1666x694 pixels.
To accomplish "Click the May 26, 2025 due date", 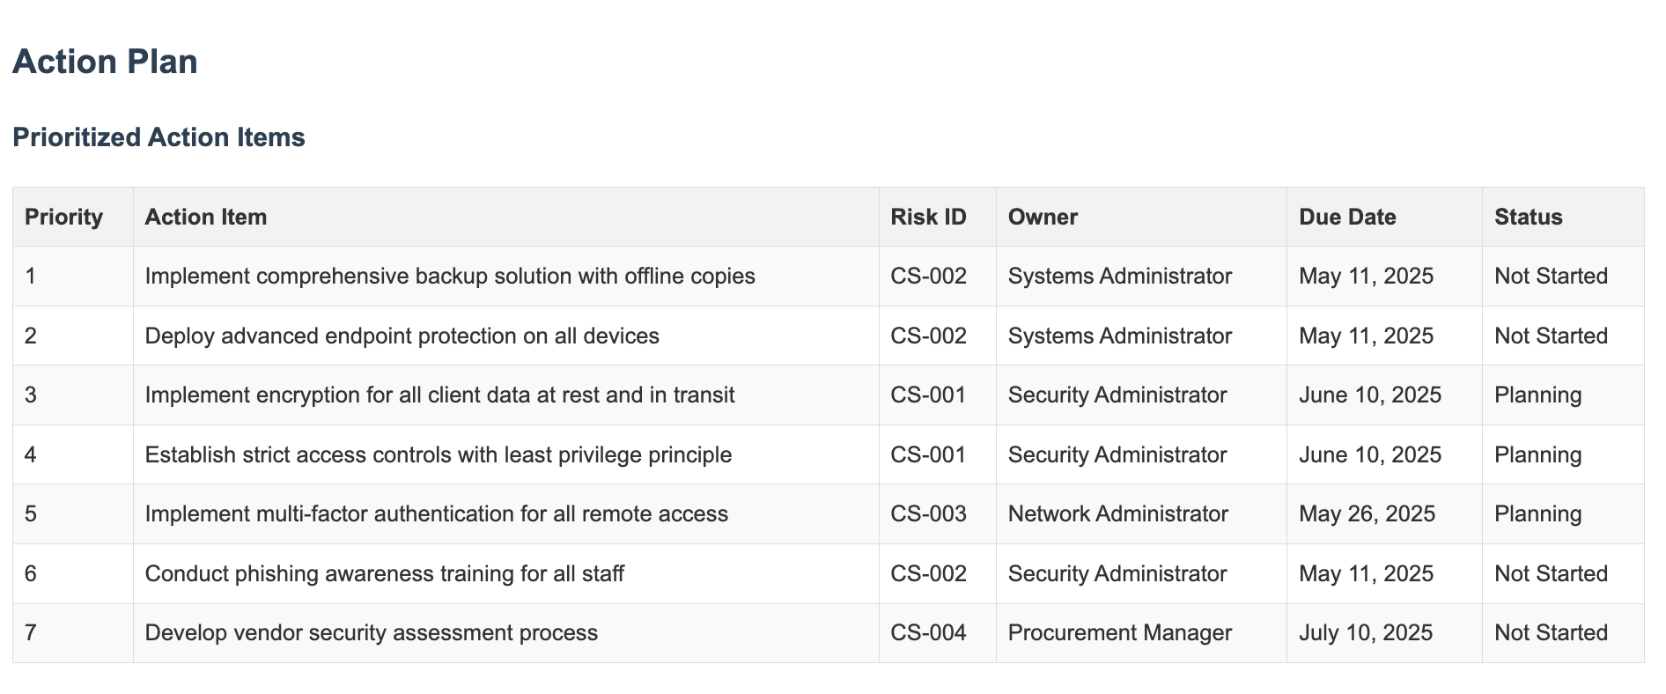I will pyautogui.click(x=1367, y=513).
